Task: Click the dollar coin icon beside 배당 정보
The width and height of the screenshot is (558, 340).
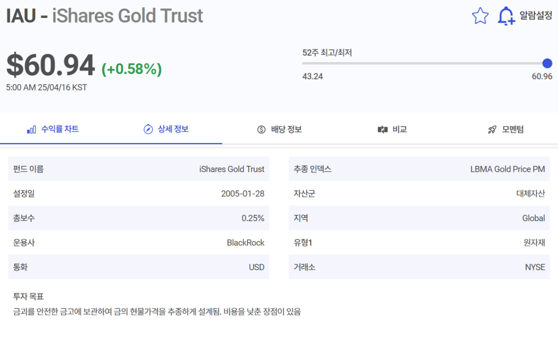Action: 261,129
